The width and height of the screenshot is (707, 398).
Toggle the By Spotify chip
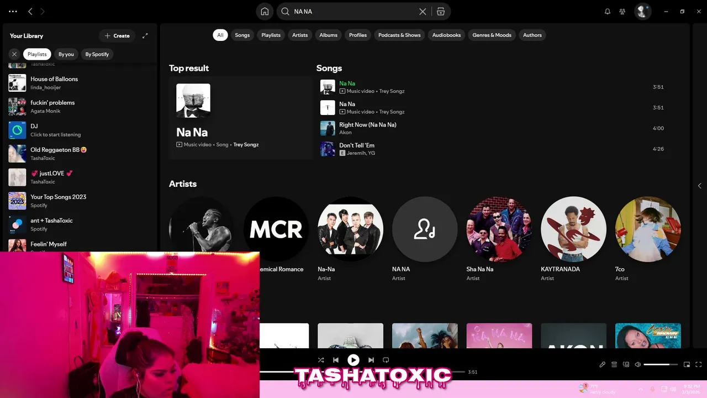tap(97, 54)
